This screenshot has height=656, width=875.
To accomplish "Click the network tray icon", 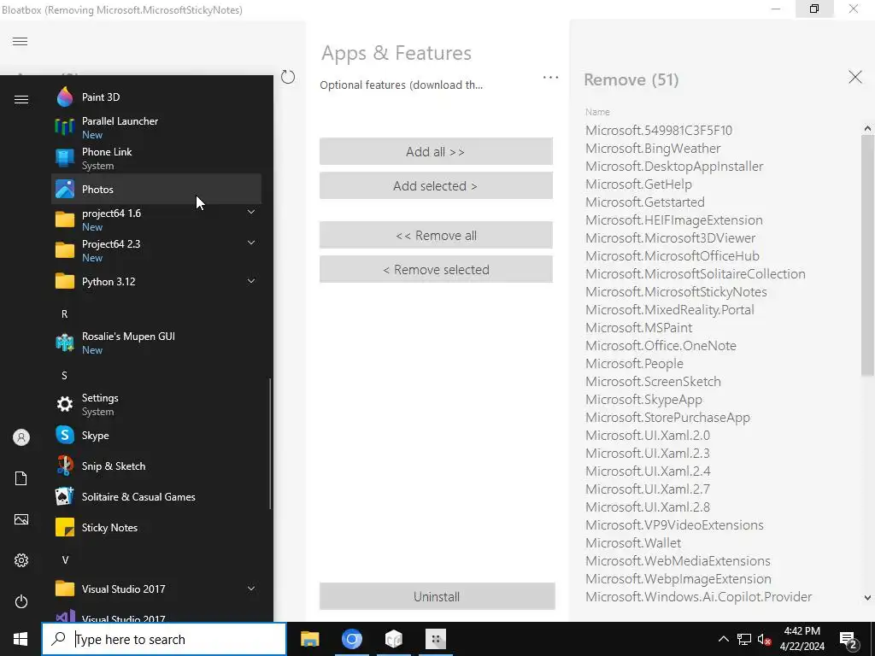I will coord(744,639).
